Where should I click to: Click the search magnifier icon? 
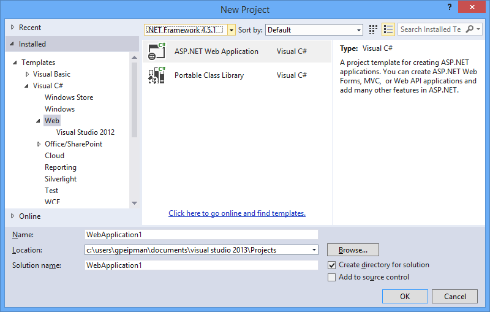pyautogui.click(x=469, y=29)
